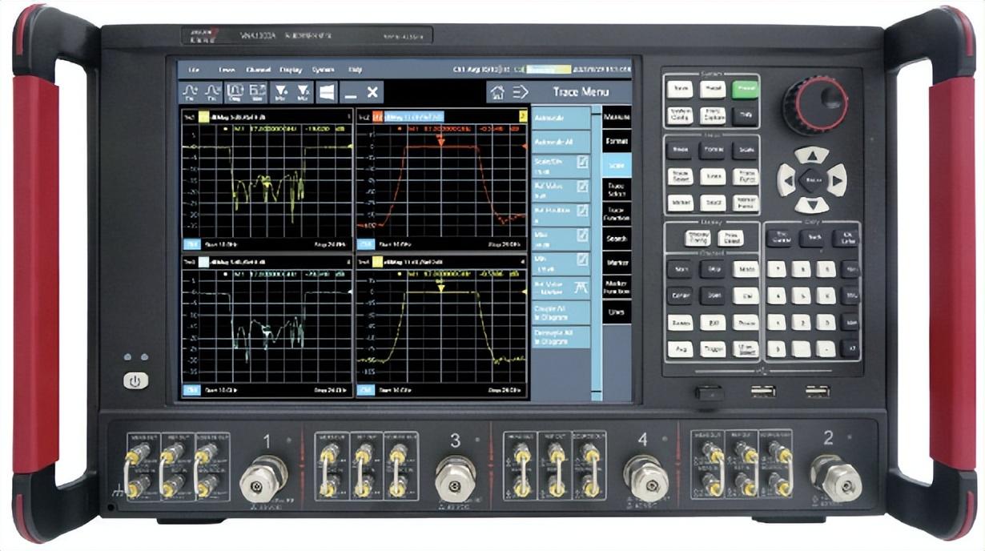Tap the Couple All in Diagram softkey
The width and height of the screenshot is (985, 551).
click(561, 312)
